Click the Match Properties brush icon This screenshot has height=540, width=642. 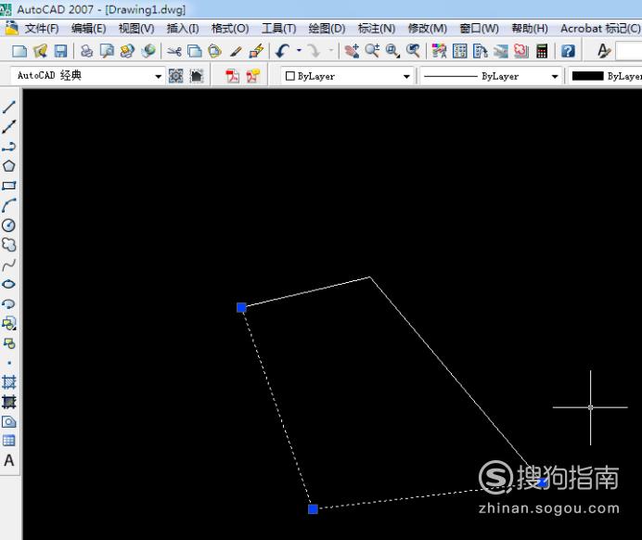tap(236, 51)
